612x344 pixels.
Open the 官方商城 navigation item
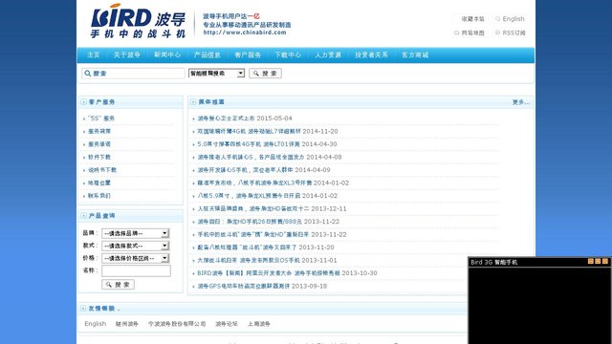(415, 55)
